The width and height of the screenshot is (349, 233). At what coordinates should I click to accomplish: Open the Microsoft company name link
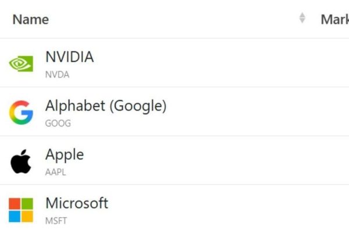click(77, 203)
